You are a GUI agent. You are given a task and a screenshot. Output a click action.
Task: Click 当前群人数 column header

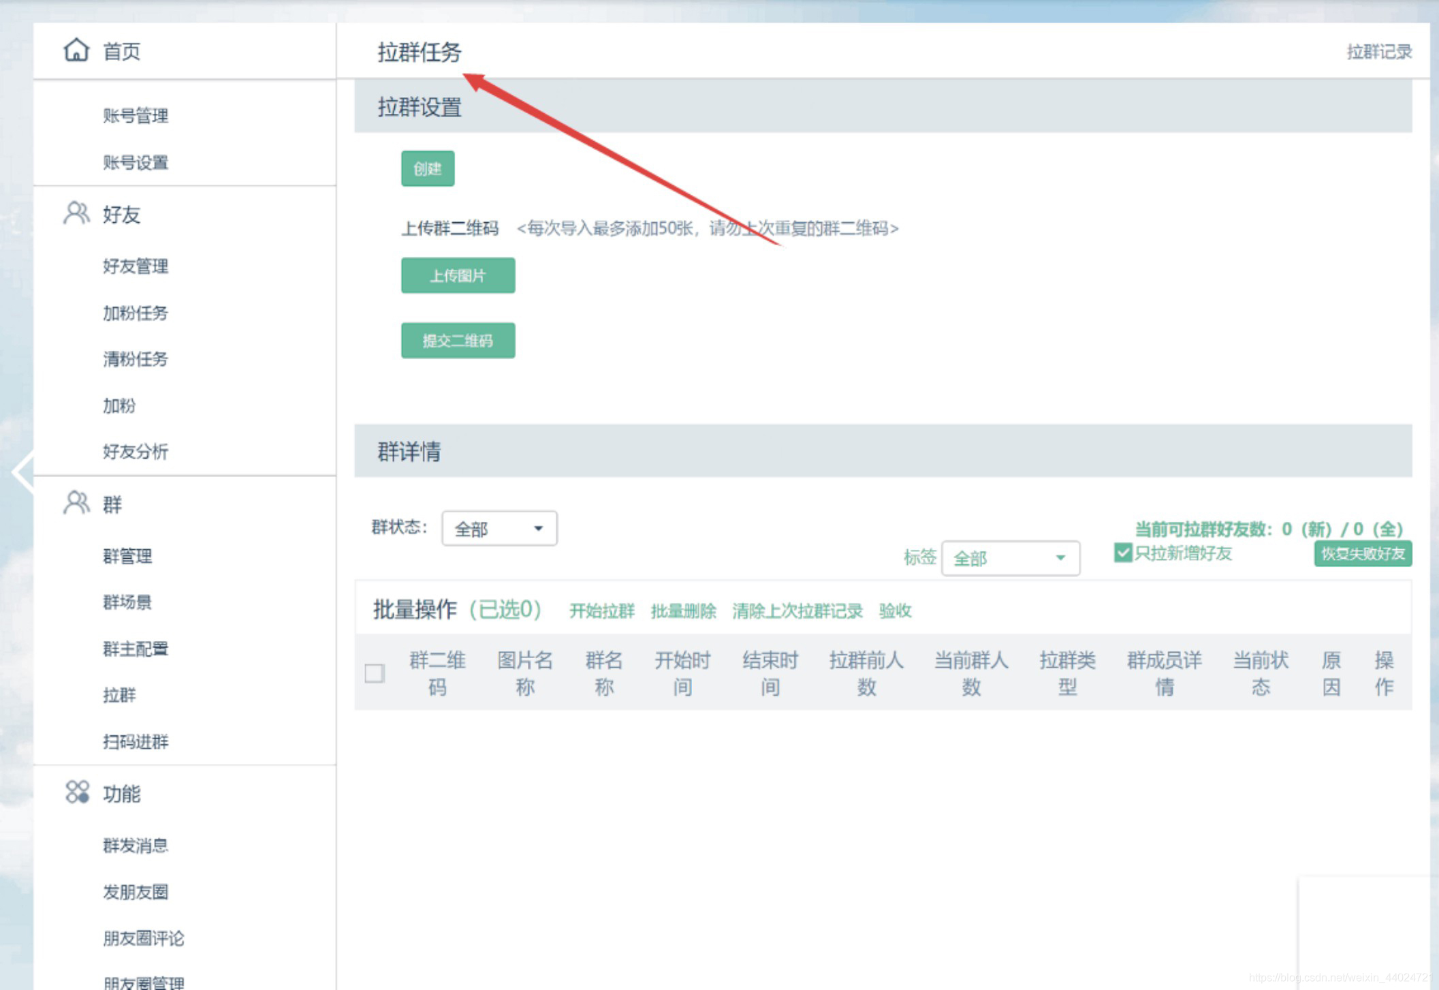971,673
